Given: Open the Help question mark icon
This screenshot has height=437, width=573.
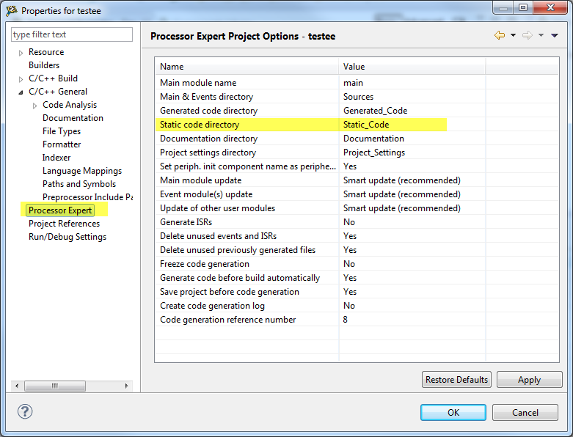Looking at the screenshot, I should pos(24,411).
